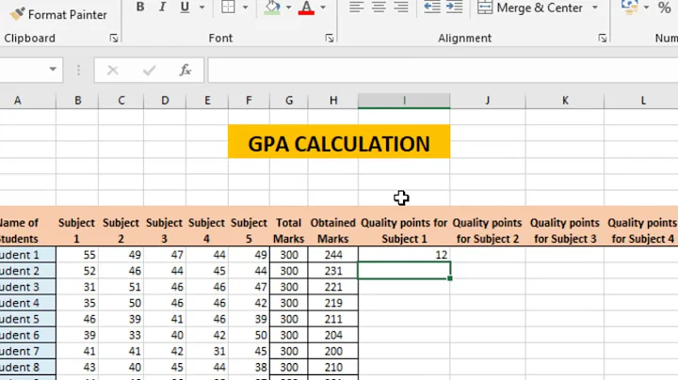This screenshot has height=380, width=678.
Task: Apply the Borders button
Action: [x=228, y=7]
